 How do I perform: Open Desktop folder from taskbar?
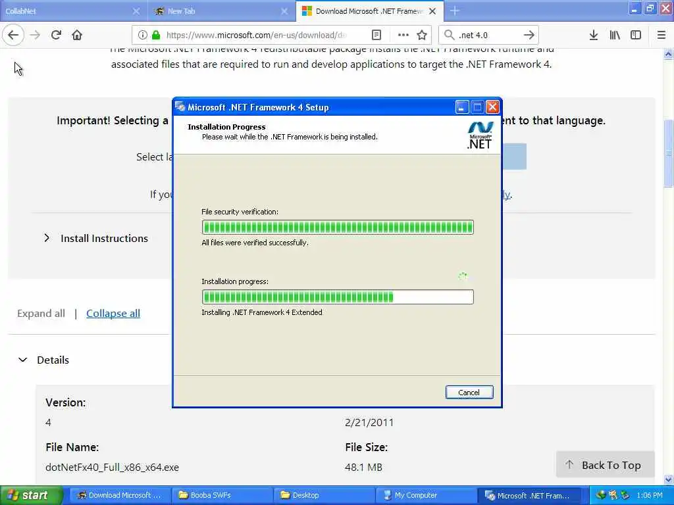click(324, 495)
